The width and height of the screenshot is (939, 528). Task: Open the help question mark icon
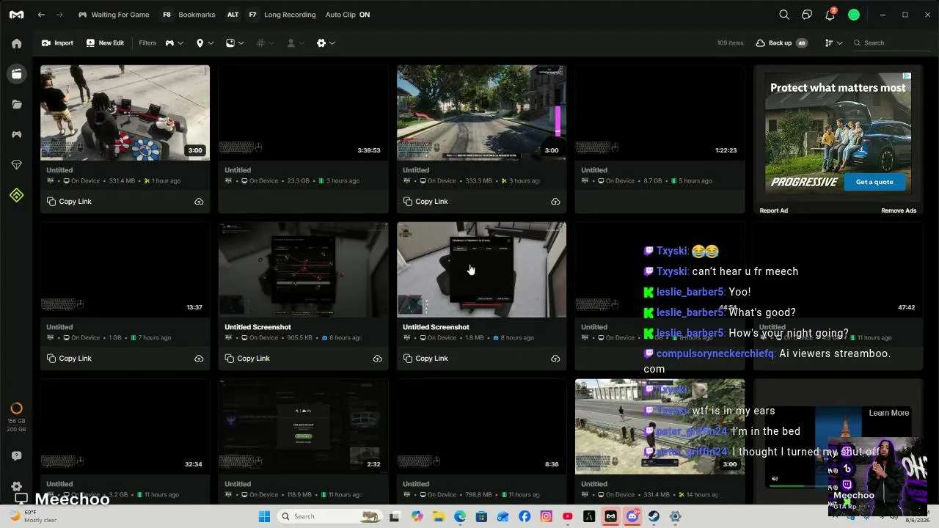[x=16, y=455]
